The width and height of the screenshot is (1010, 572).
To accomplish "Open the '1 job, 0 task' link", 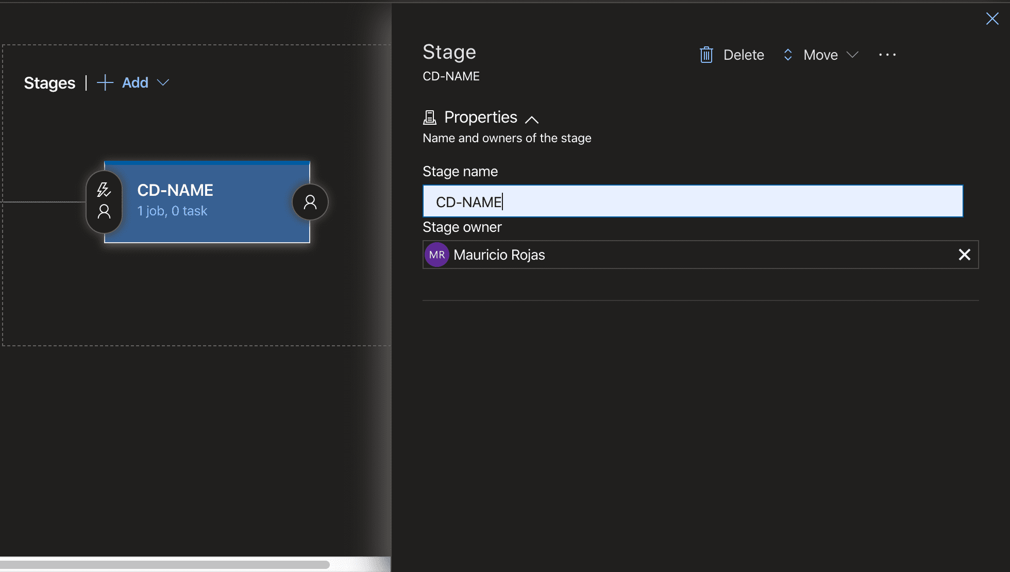I will click(172, 211).
